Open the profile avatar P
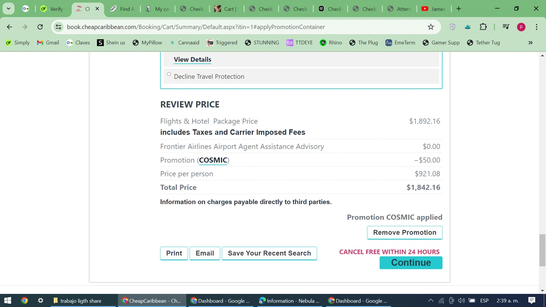The image size is (546, 307). click(521, 27)
